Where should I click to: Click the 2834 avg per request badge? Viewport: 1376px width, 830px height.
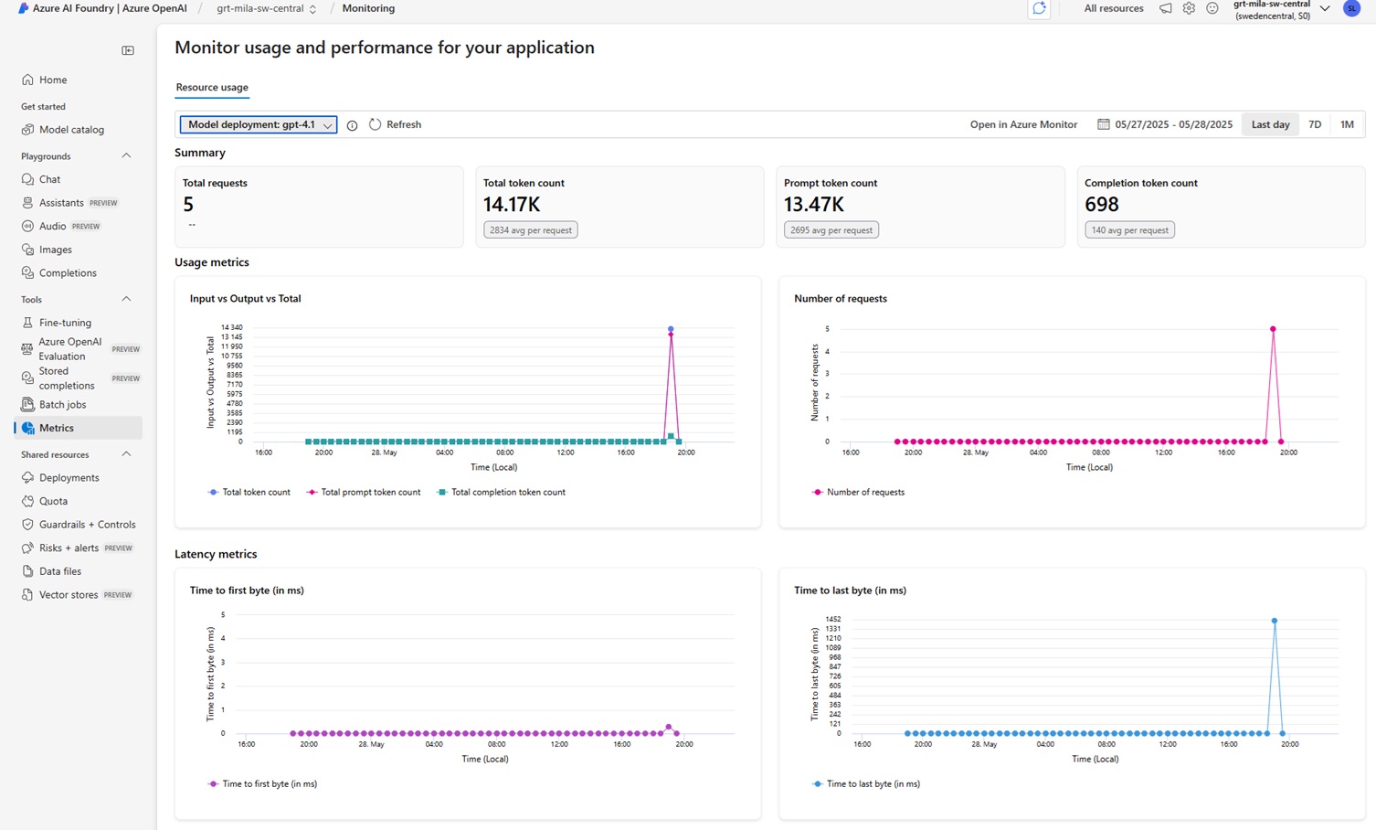click(x=530, y=230)
